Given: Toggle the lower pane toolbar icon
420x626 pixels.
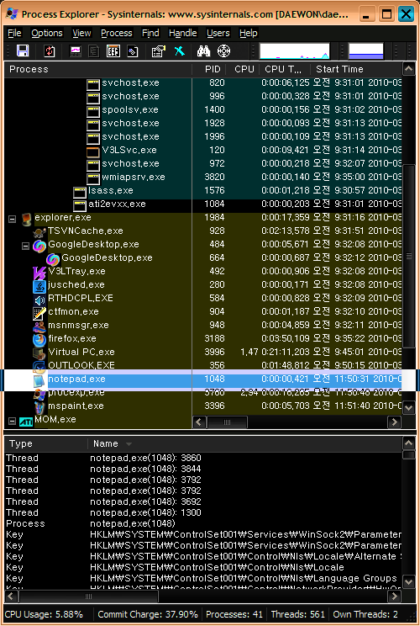Looking at the screenshot, I should [x=113, y=51].
